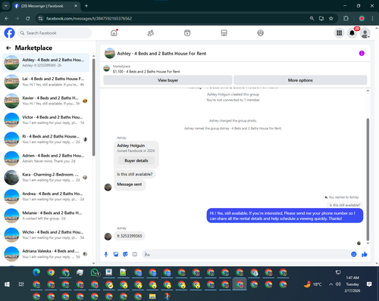Click the 'Message sent' bubble
379x301 pixels.
[x=130, y=185]
